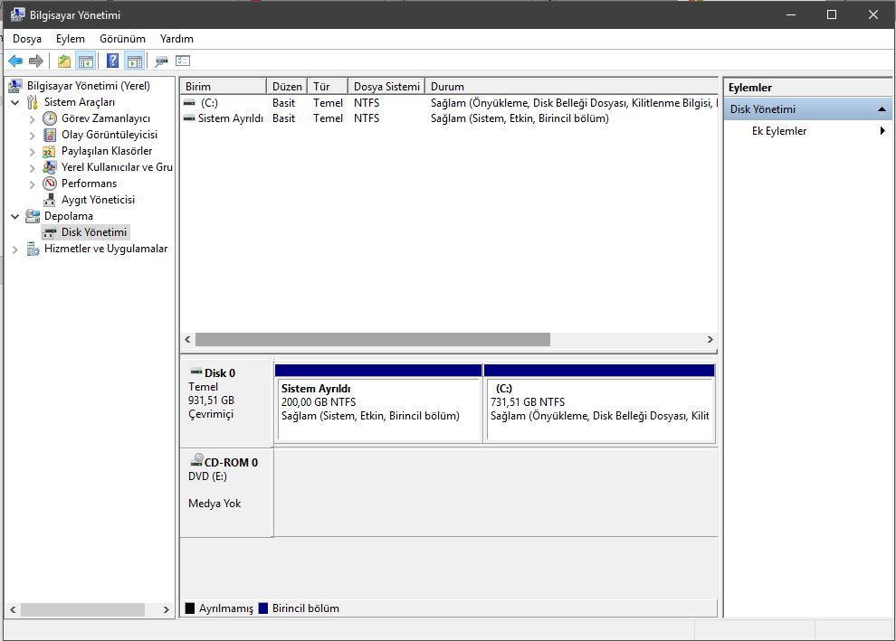
Task: Click the volume list horizontal scrollbar thumb
Action: (x=373, y=340)
